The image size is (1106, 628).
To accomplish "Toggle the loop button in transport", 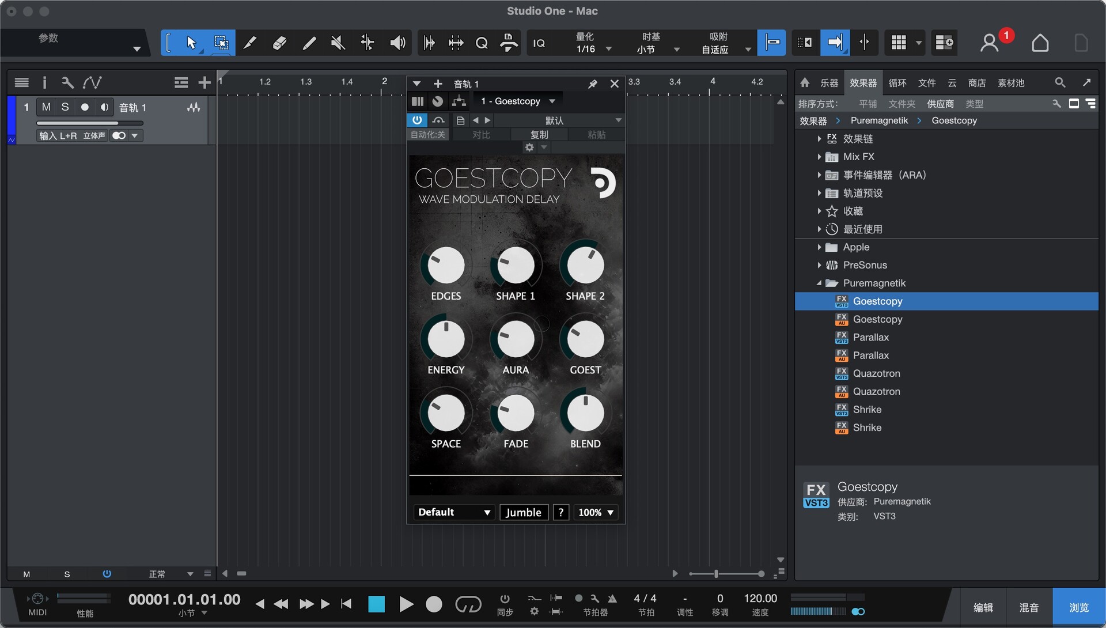I will point(468,604).
